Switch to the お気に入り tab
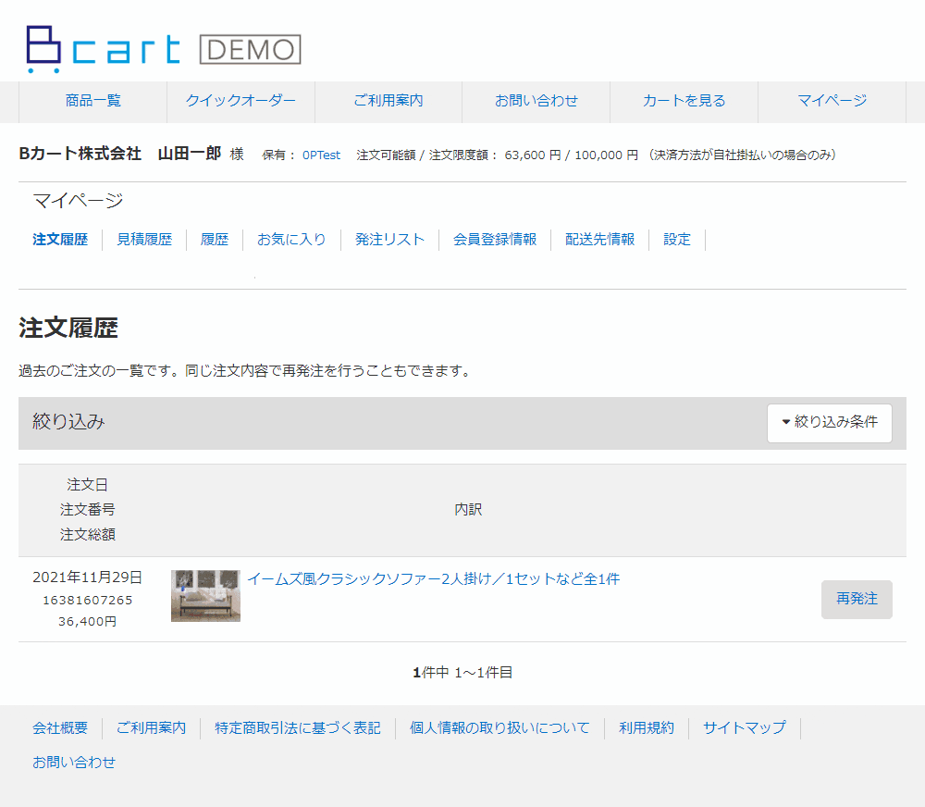 click(x=291, y=240)
